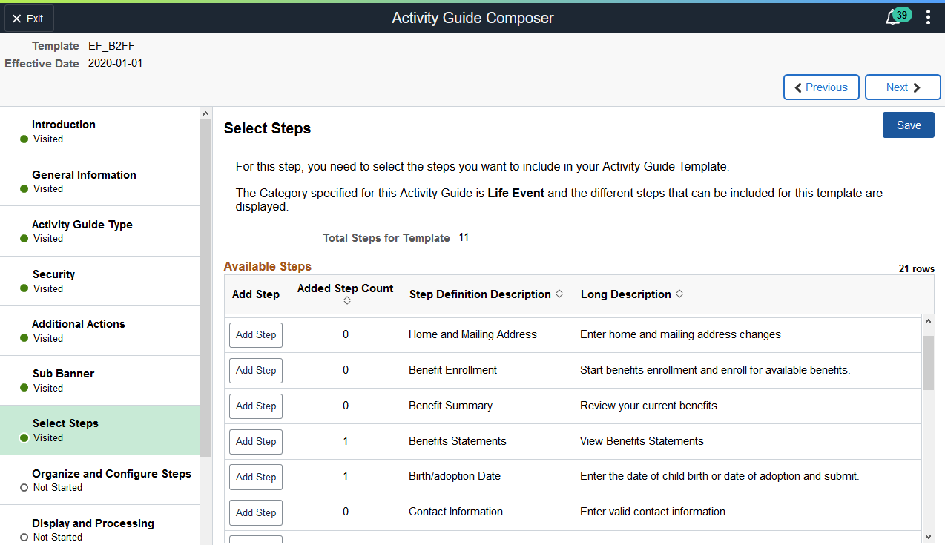Click Available Steps grid scroll down arrow
This screenshot has width=945, height=545.
(x=929, y=536)
